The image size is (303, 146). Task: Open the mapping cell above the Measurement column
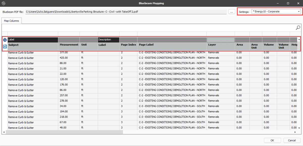69,40
